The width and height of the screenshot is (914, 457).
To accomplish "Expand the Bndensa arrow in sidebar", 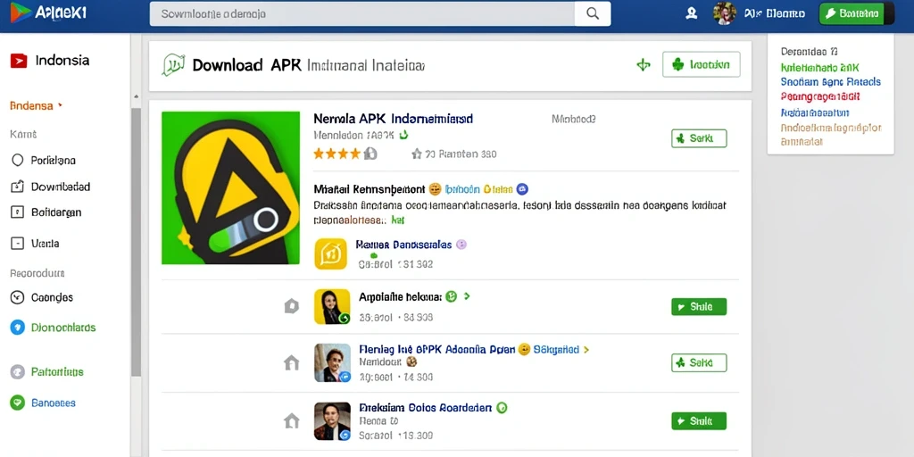I will pos(60,105).
